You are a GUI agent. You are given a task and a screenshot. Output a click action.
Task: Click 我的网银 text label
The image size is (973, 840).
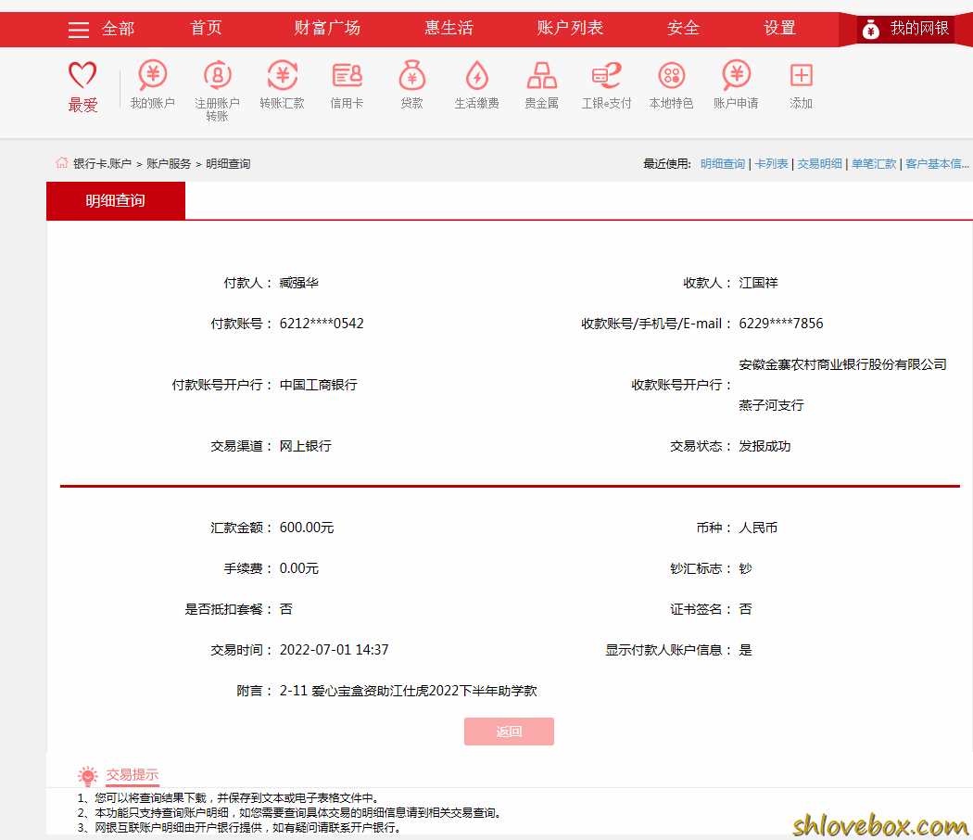pos(919,29)
